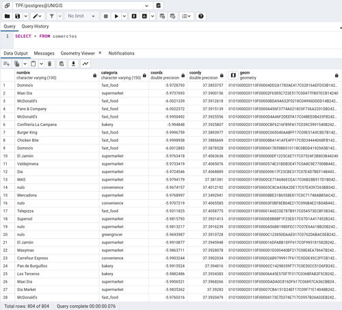Open the Edit pencil menu

pyautogui.click(x=38, y=16)
